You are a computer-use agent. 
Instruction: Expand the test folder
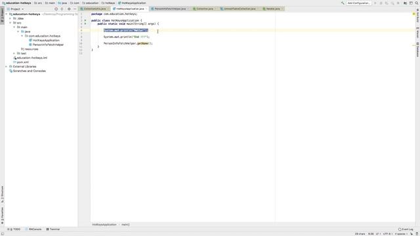[x=14, y=53]
